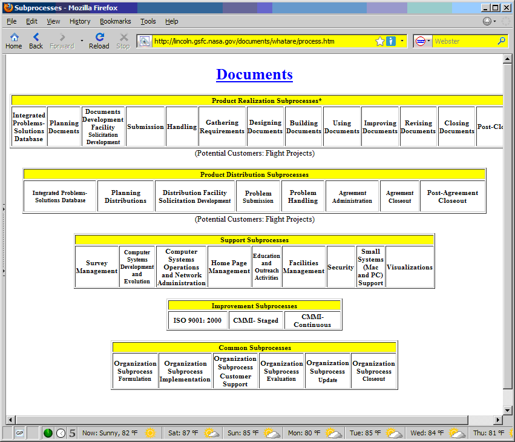Open the Help menu
Viewport: 515px width, 442px height.
click(171, 21)
